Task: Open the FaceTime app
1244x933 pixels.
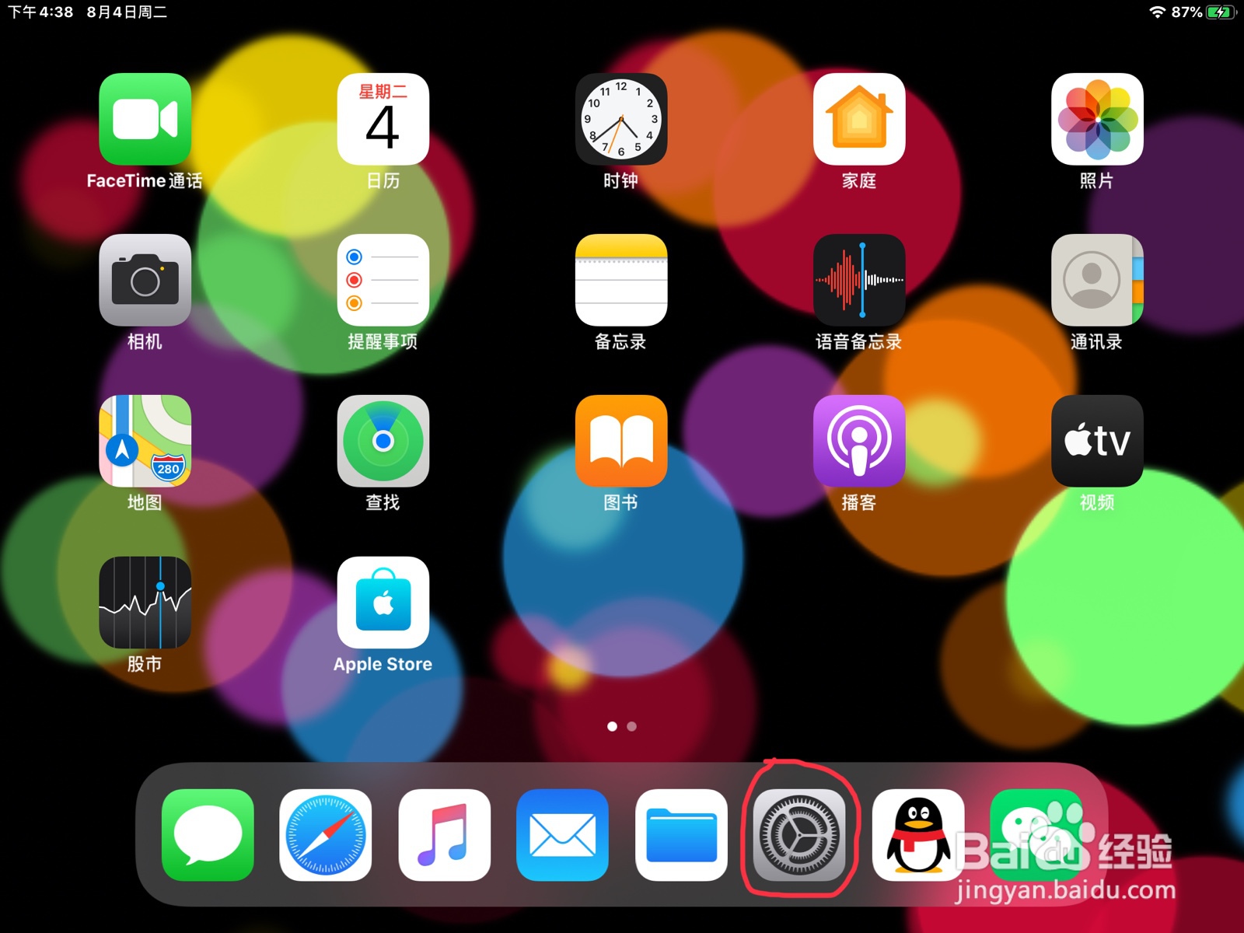Action: (145, 119)
